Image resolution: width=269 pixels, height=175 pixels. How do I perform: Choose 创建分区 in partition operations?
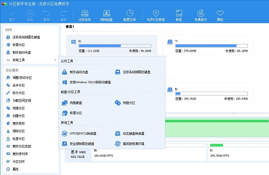click(x=15, y=116)
